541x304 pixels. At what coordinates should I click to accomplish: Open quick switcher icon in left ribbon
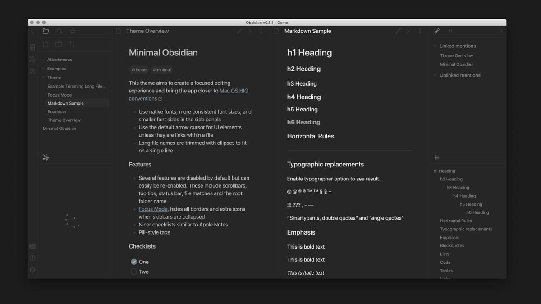(32, 47)
